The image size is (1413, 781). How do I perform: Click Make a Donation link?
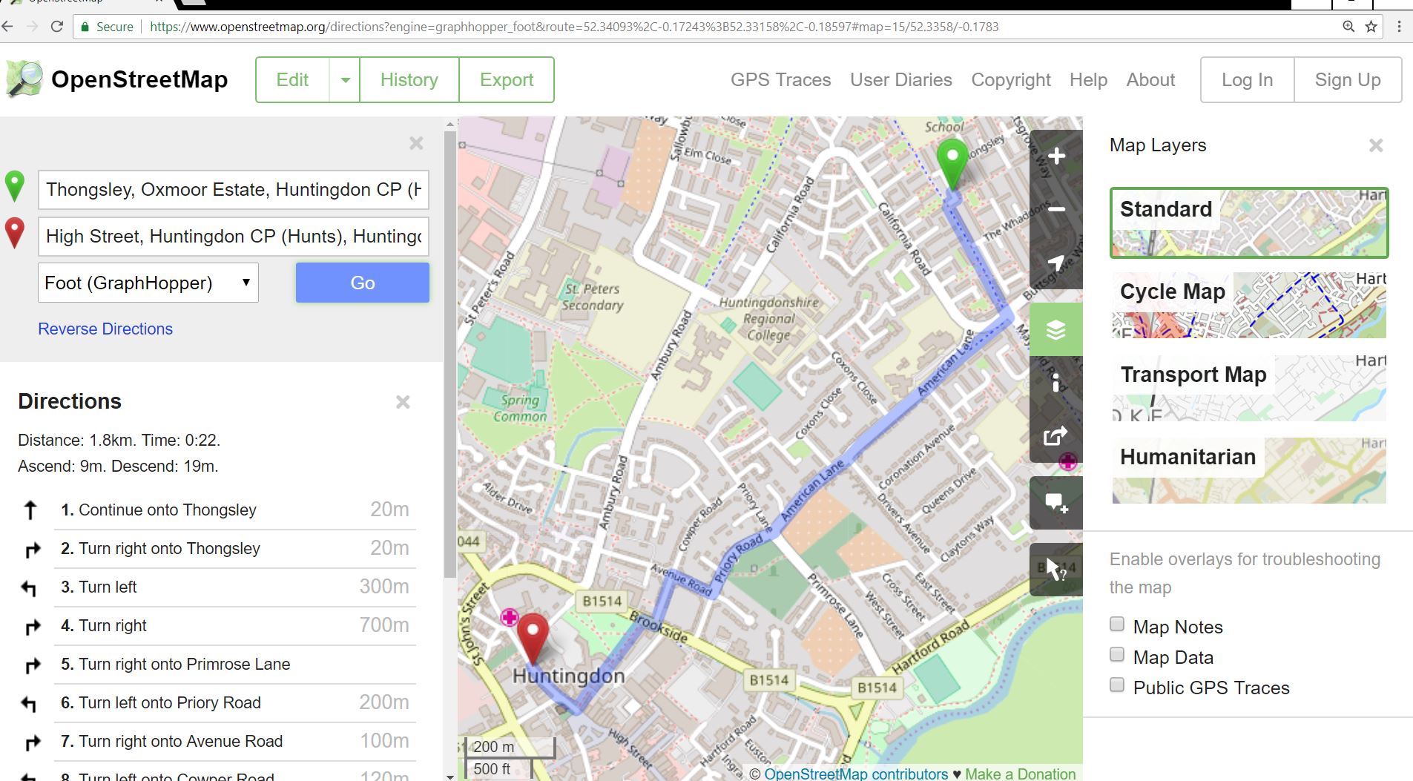(x=1020, y=774)
